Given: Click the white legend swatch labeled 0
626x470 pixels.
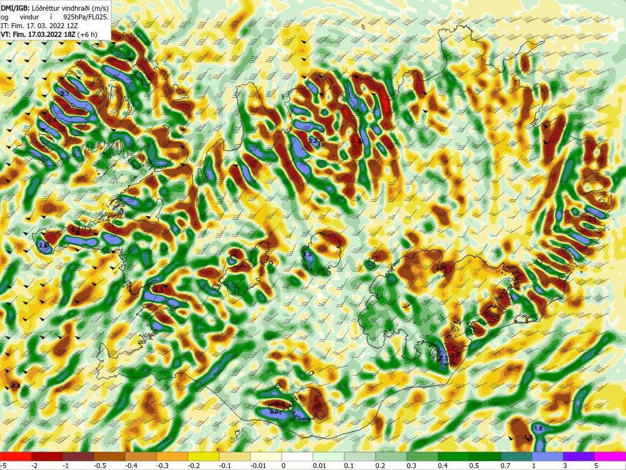Looking at the screenshot, I should (297, 456).
